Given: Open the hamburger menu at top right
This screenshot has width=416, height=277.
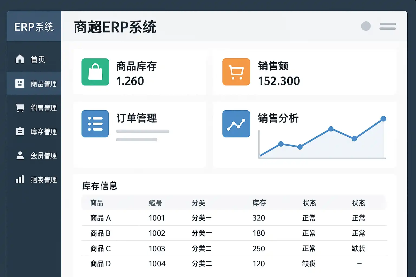Looking at the screenshot, I should tap(388, 26).
